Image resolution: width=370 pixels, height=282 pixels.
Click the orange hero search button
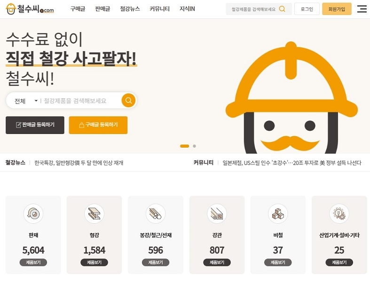128,101
